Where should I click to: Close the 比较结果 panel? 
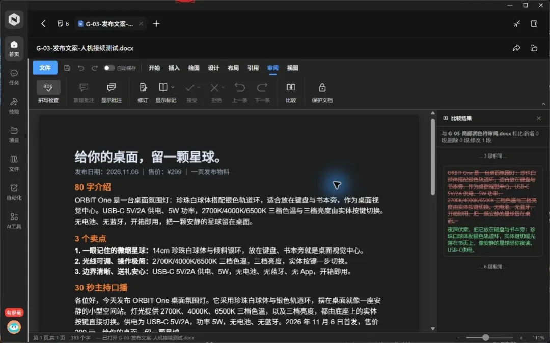tap(539, 118)
